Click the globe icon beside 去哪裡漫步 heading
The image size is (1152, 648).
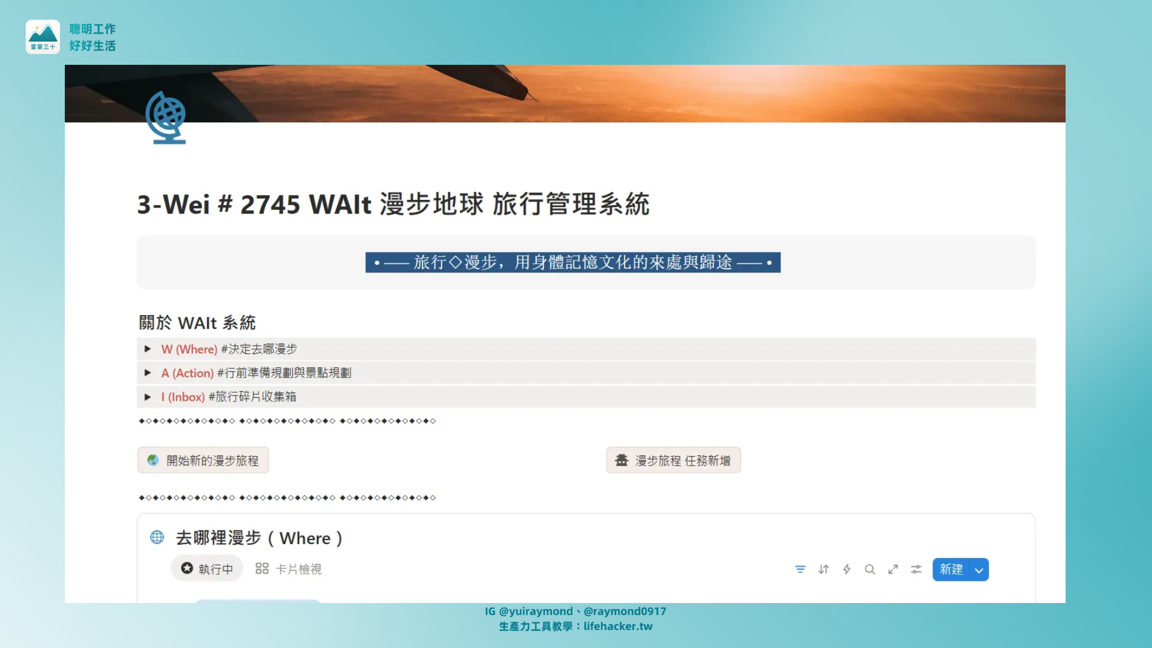tap(157, 538)
